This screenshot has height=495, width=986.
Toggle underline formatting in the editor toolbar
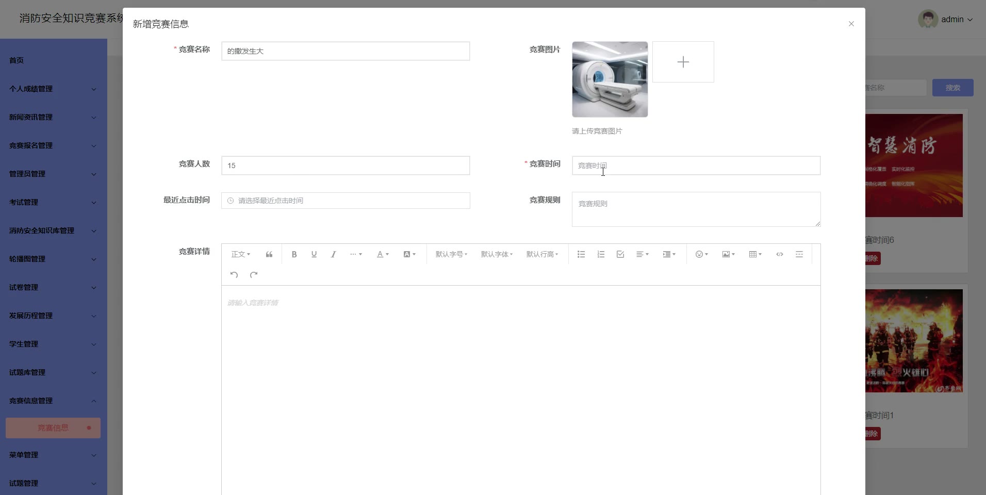pos(314,254)
